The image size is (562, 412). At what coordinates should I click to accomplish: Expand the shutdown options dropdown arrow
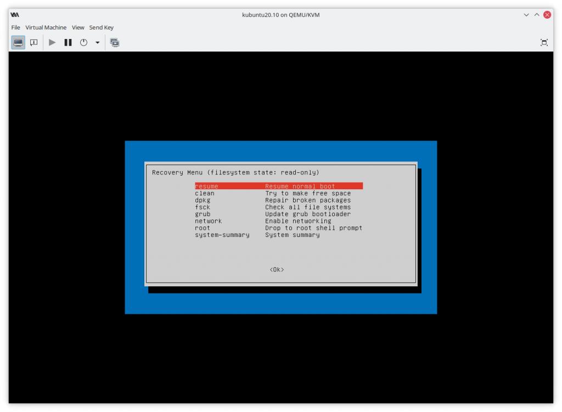[x=97, y=42]
